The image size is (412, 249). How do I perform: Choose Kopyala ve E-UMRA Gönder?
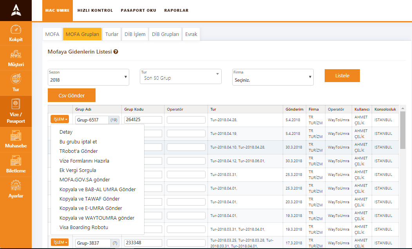point(90,208)
